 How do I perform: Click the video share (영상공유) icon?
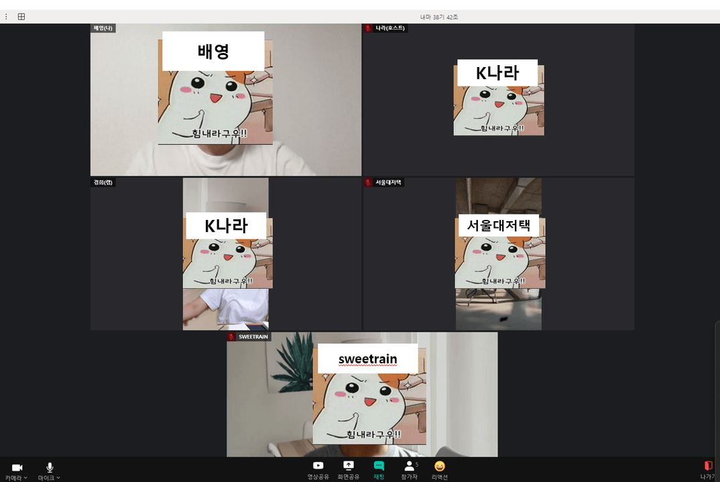point(318,465)
